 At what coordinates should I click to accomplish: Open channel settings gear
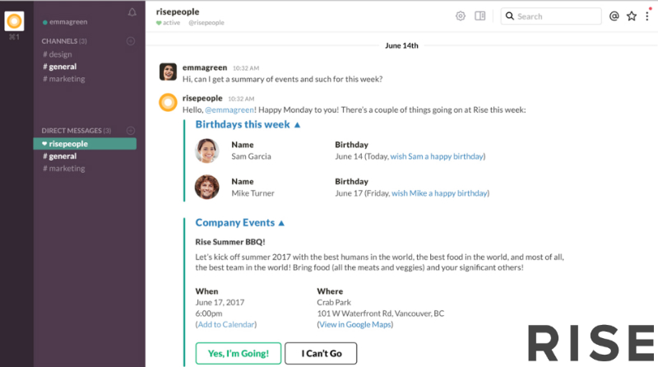point(460,16)
